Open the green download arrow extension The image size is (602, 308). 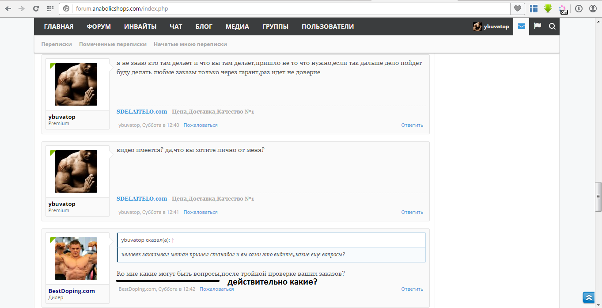pos(548,8)
